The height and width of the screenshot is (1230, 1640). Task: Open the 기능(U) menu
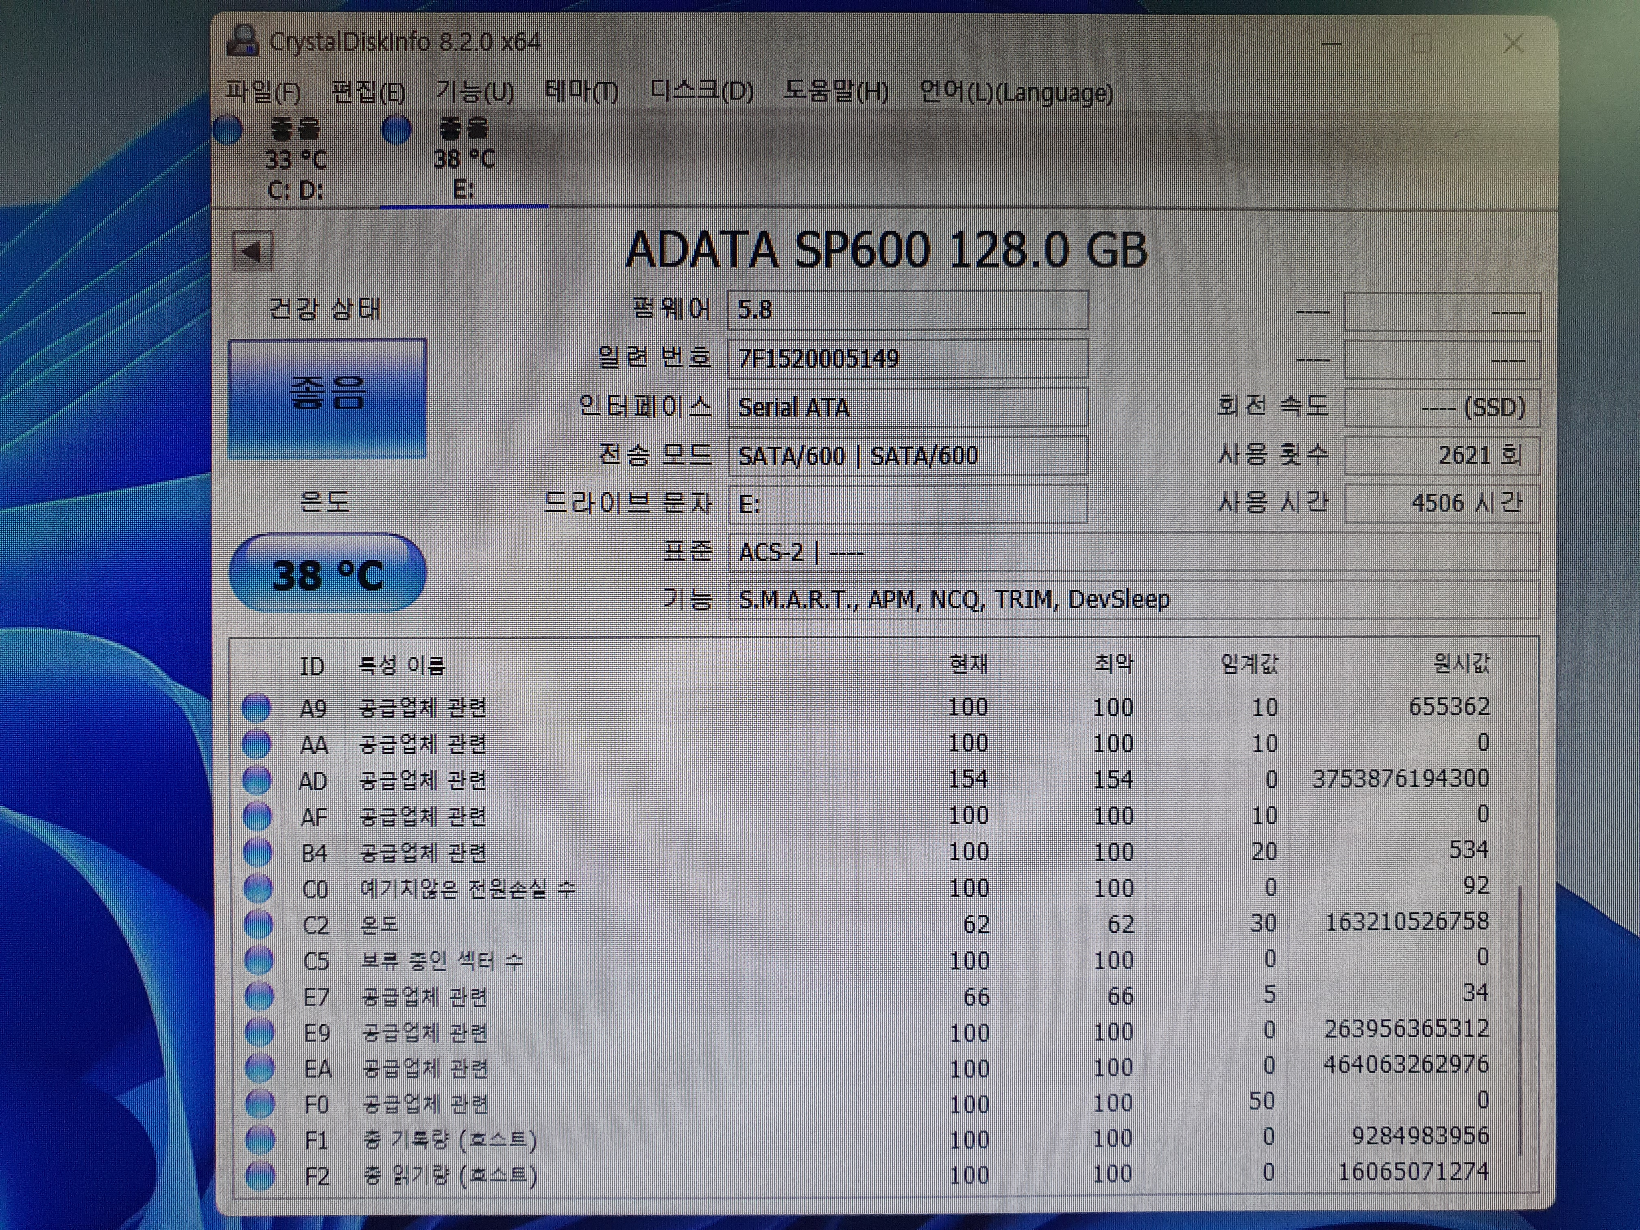(475, 92)
